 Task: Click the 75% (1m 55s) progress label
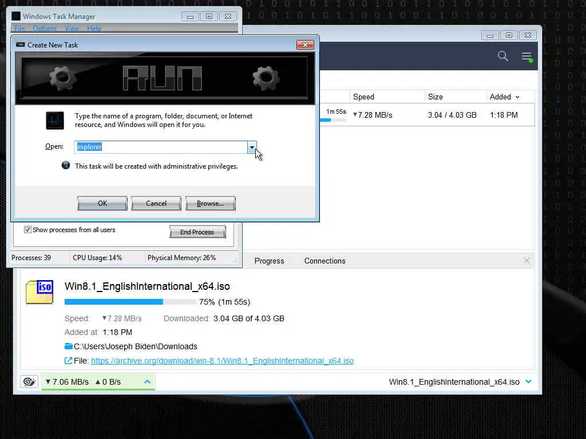pyautogui.click(x=224, y=302)
